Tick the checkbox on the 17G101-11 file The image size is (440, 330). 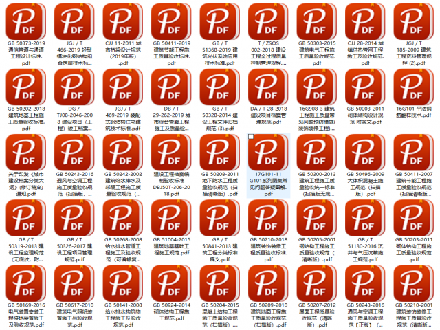251,137
